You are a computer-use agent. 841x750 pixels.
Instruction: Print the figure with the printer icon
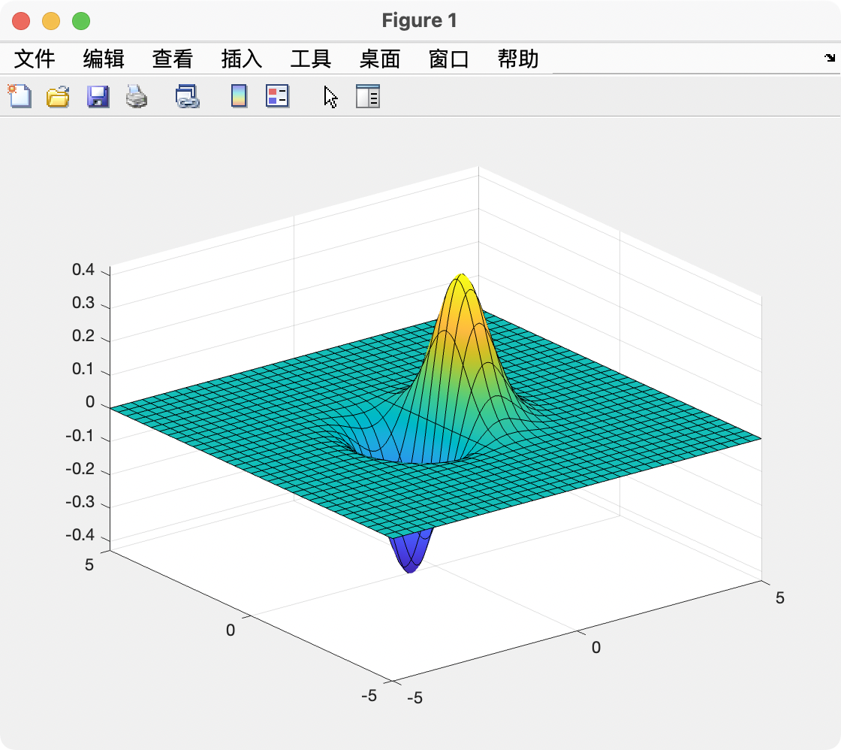tap(136, 97)
